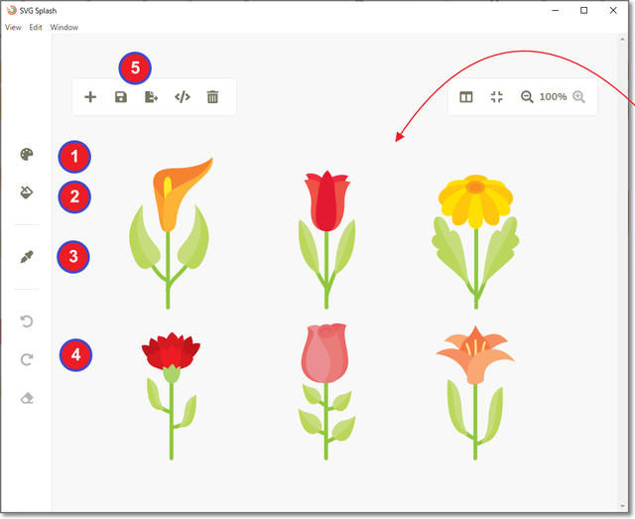Click the trash delete icon
Viewport: 635px width, 519px height.
click(x=212, y=97)
